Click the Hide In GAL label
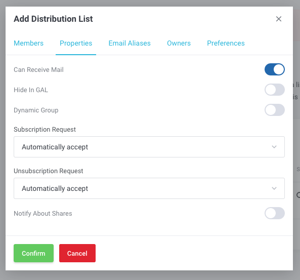 [31, 90]
